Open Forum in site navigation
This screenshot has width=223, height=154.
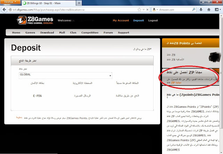tap(108, 32)
